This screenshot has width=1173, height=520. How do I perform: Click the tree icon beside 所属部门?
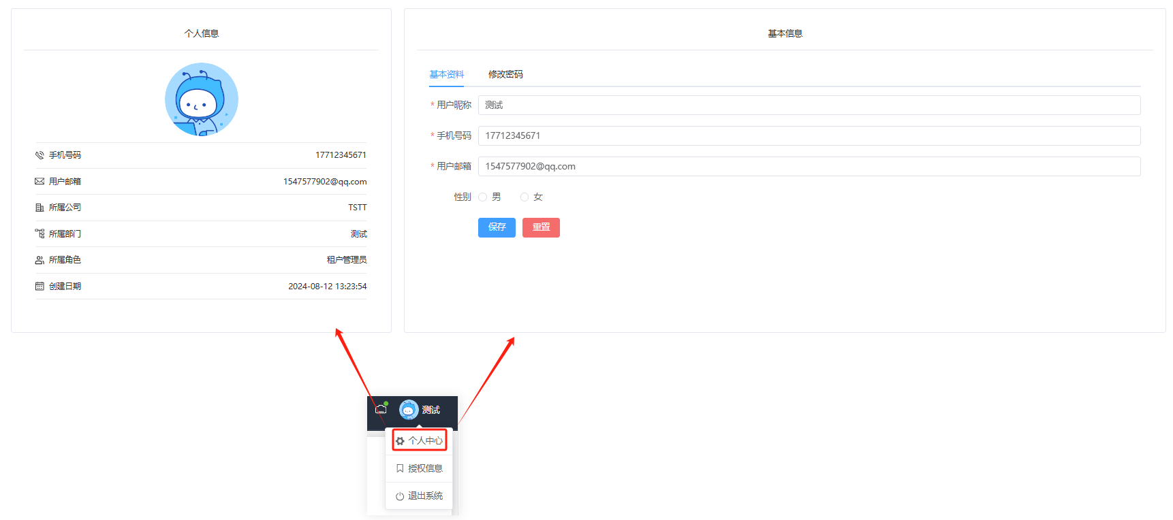point(40,234)
